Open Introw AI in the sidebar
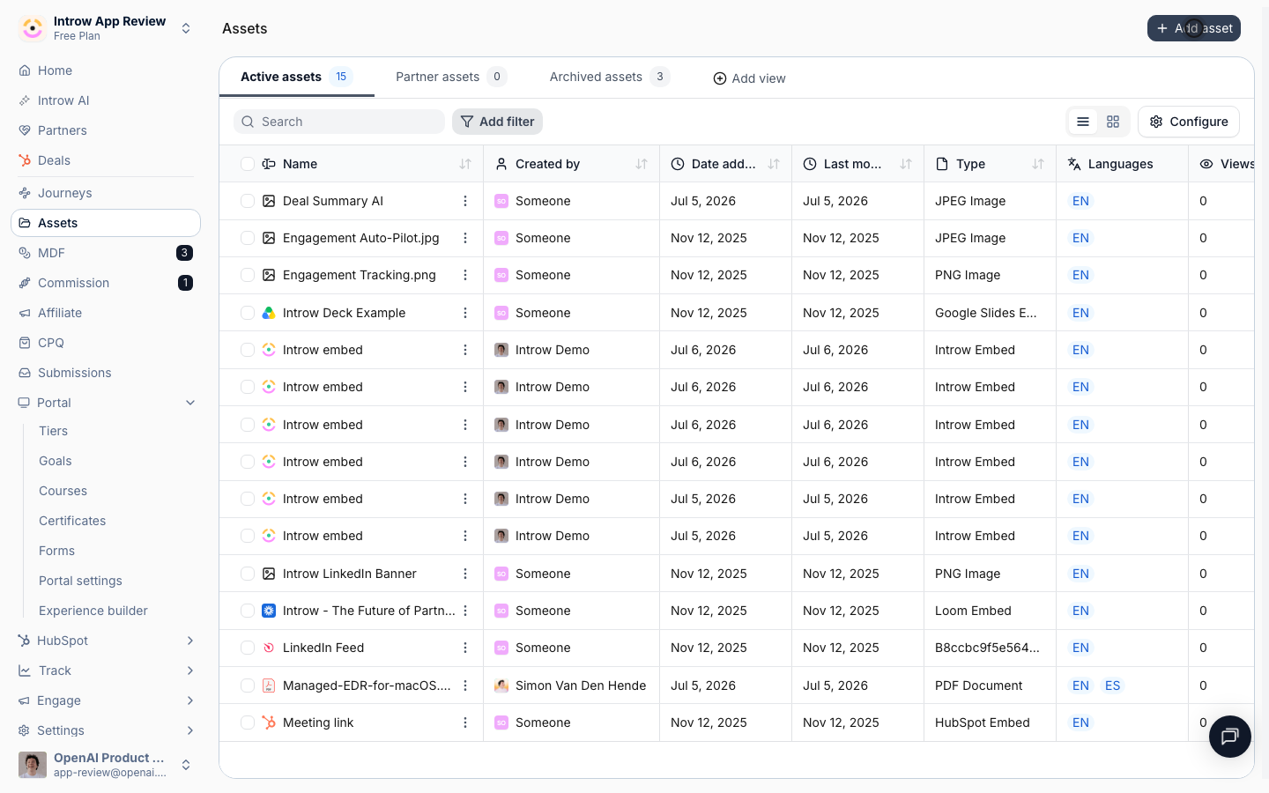Image resolution: width=1269 pixels, height=793 pixels. pos(106,100)
